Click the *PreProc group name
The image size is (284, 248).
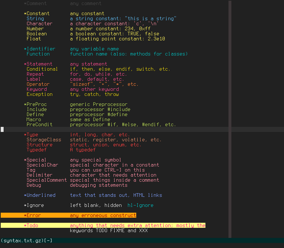(35, 105)
